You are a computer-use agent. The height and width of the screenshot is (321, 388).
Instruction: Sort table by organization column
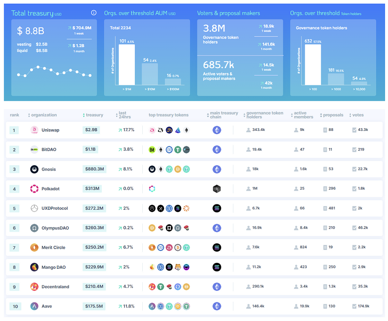click(x=44, y=115)
